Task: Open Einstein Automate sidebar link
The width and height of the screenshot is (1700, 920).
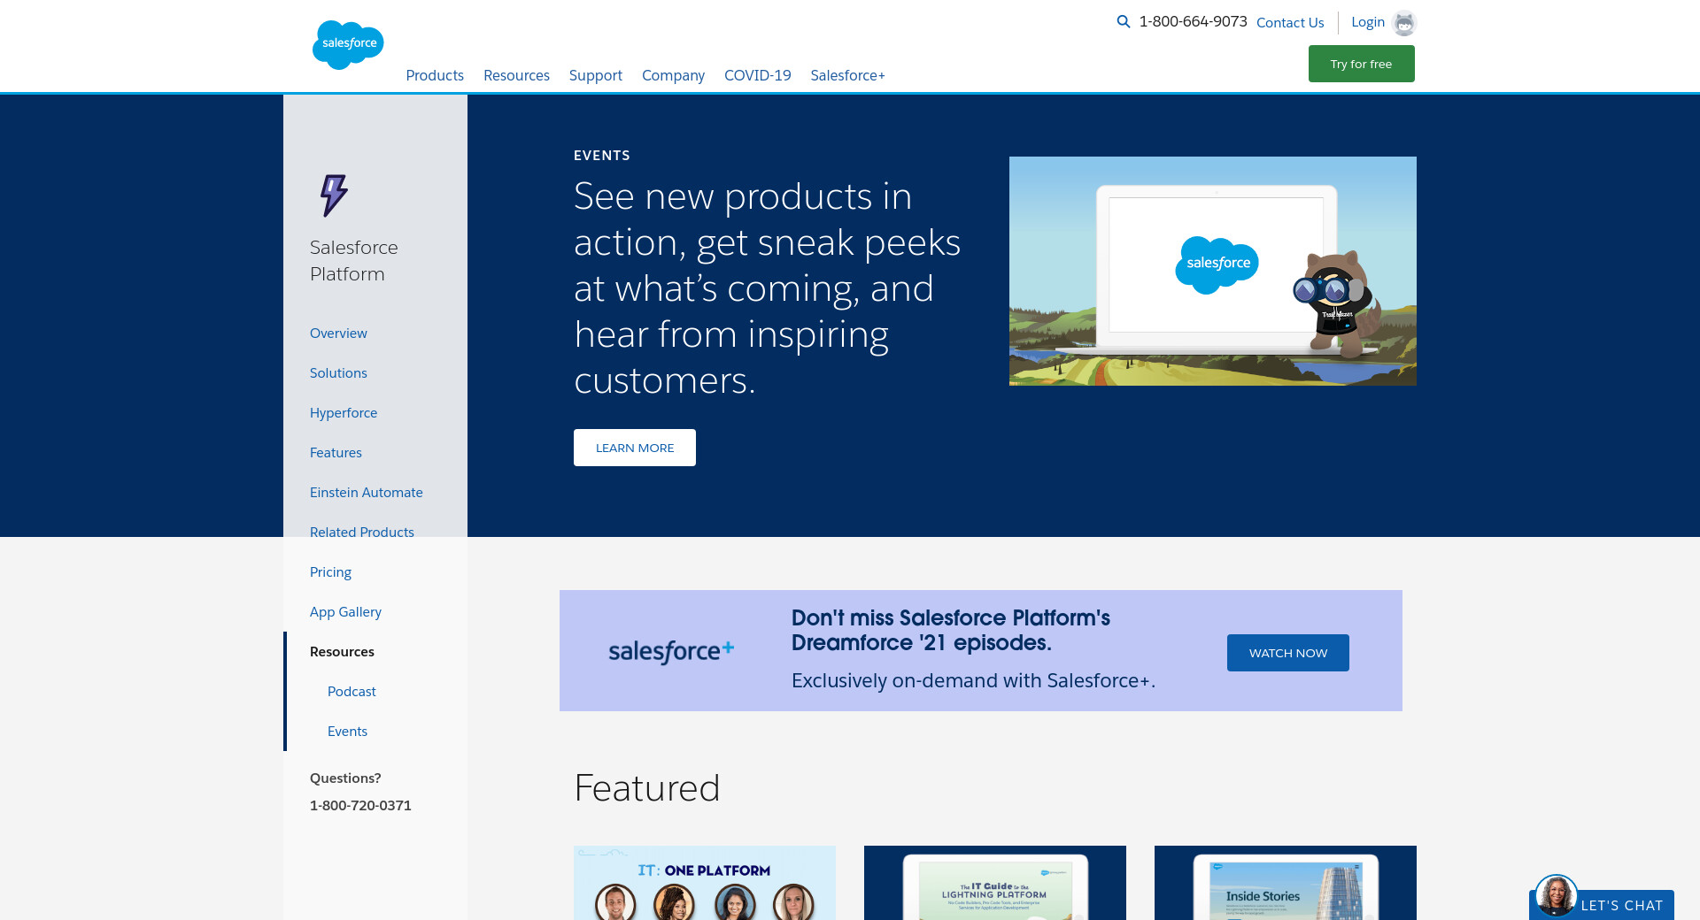Action: [x=367, y=492]
